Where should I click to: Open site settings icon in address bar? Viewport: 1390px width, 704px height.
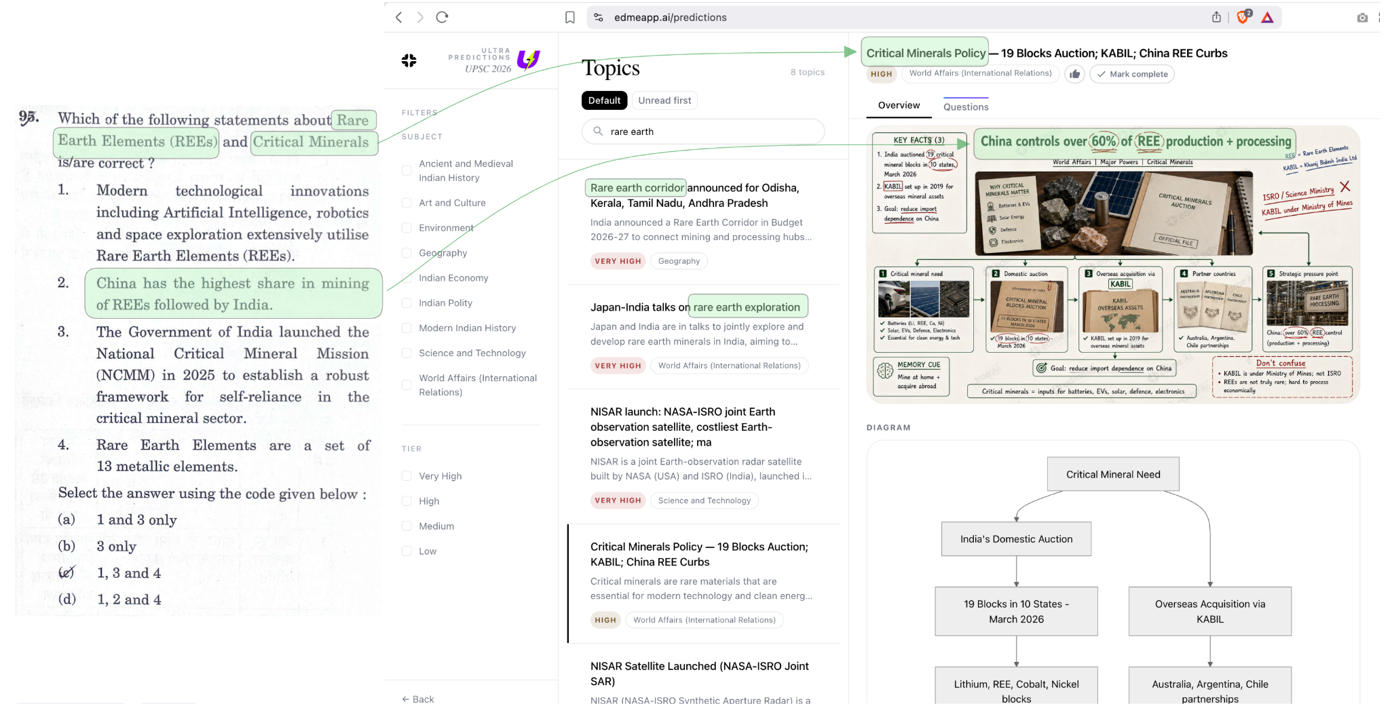599,18
